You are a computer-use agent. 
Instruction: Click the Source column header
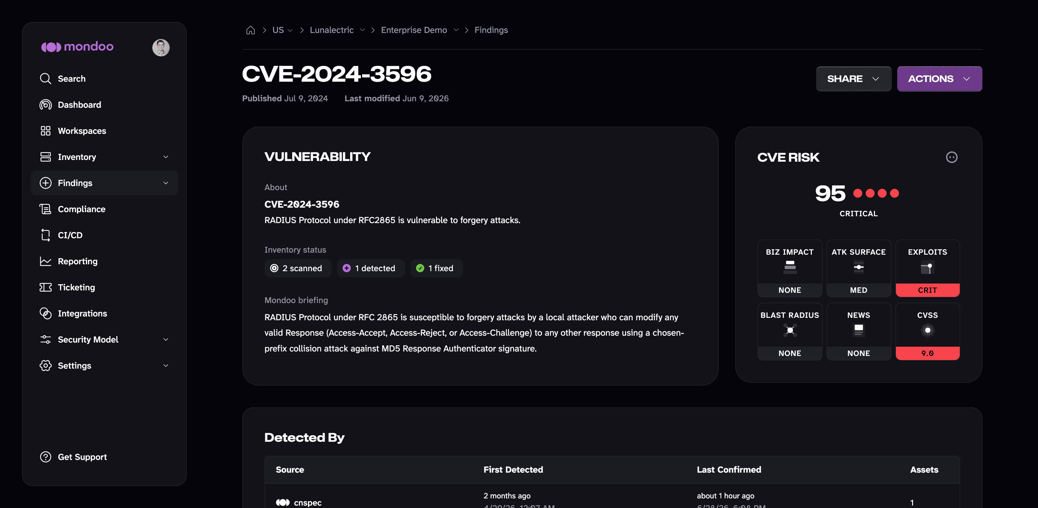(290, 470)
